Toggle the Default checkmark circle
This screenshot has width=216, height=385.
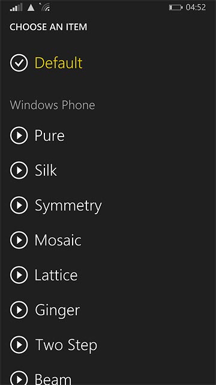click(19, 63)
